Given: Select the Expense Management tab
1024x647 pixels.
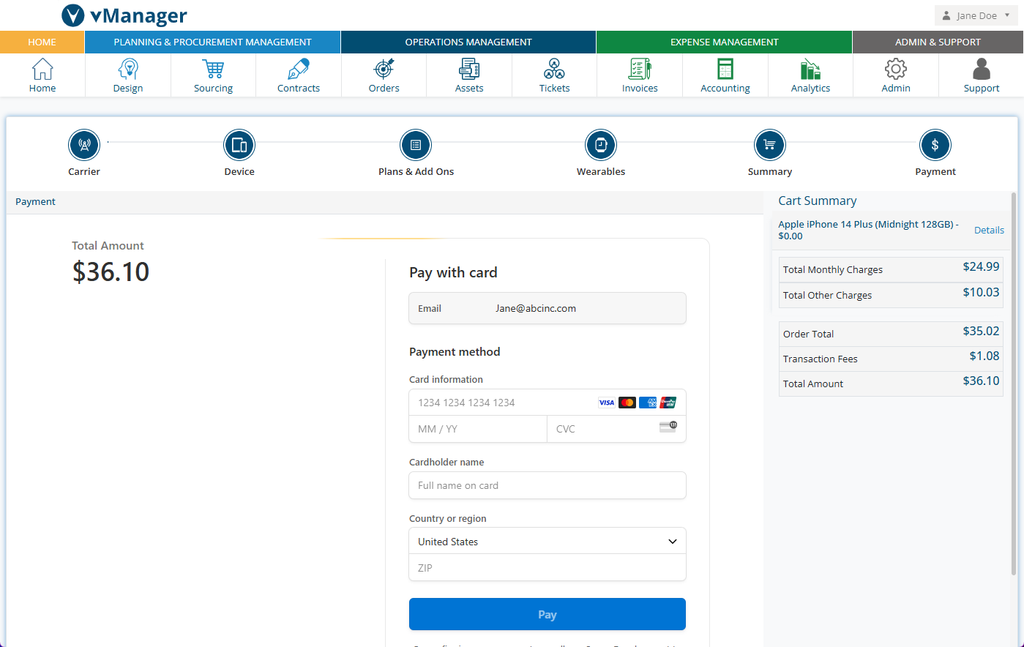Looking at the screenshot, I should [x=724, y=42].
